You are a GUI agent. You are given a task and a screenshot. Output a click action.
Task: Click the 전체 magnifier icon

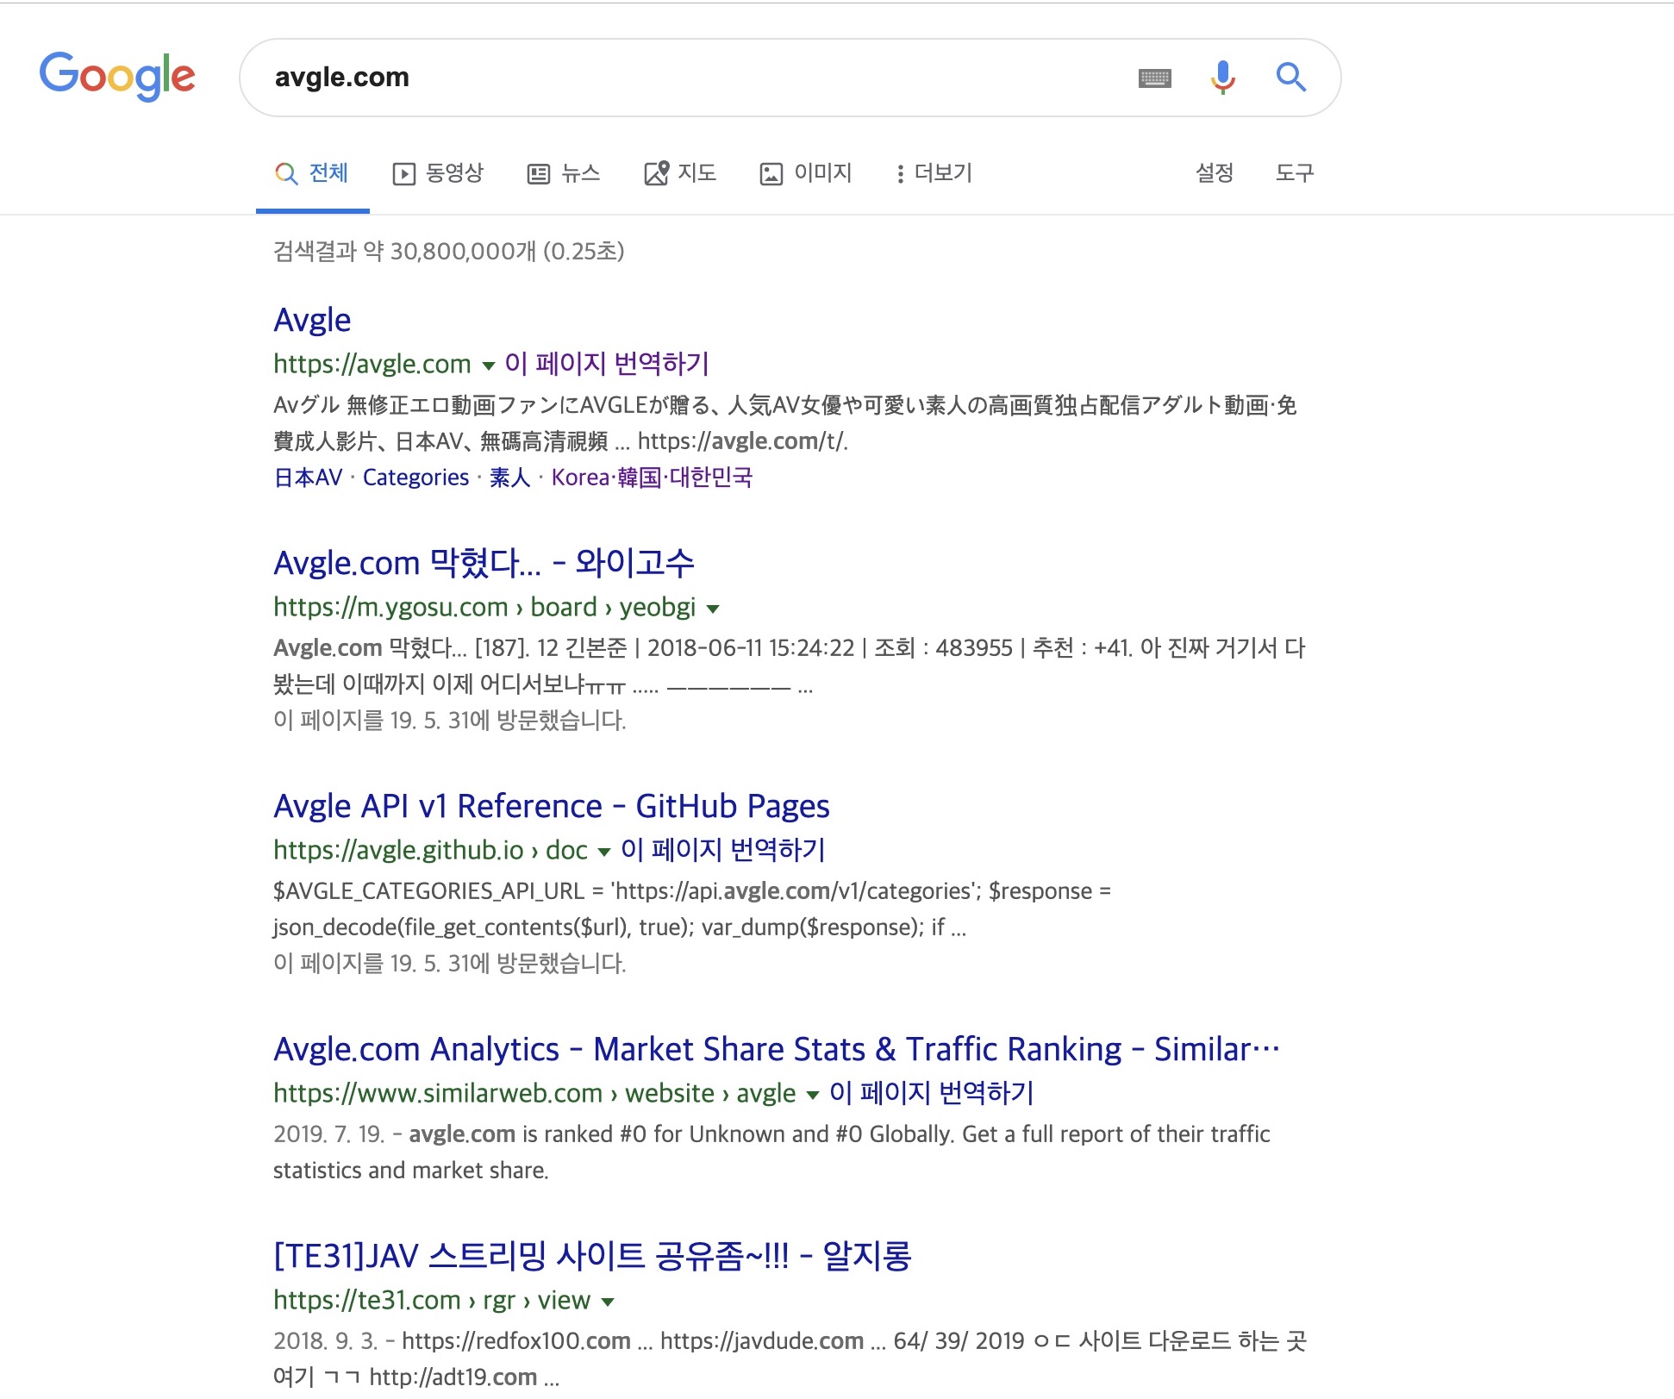coord(286,173)
